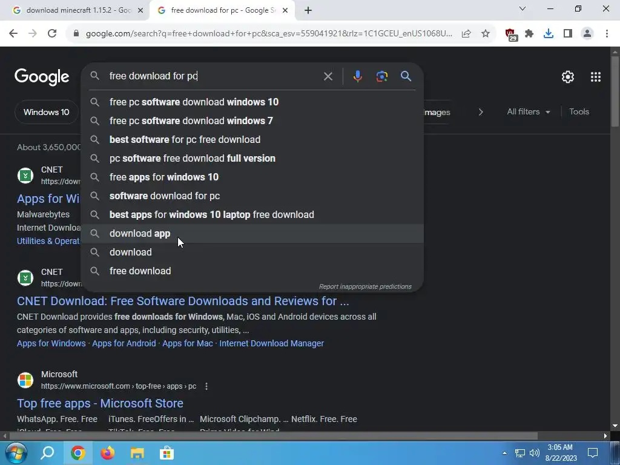This screenshot has height=465, width=620.
Task: Click the Chrome address bar URL
Action: tap(269, 34)
